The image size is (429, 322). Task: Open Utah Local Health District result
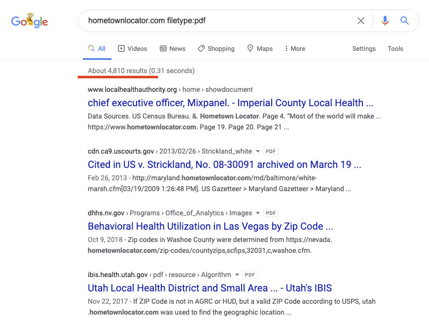point(210,288)
